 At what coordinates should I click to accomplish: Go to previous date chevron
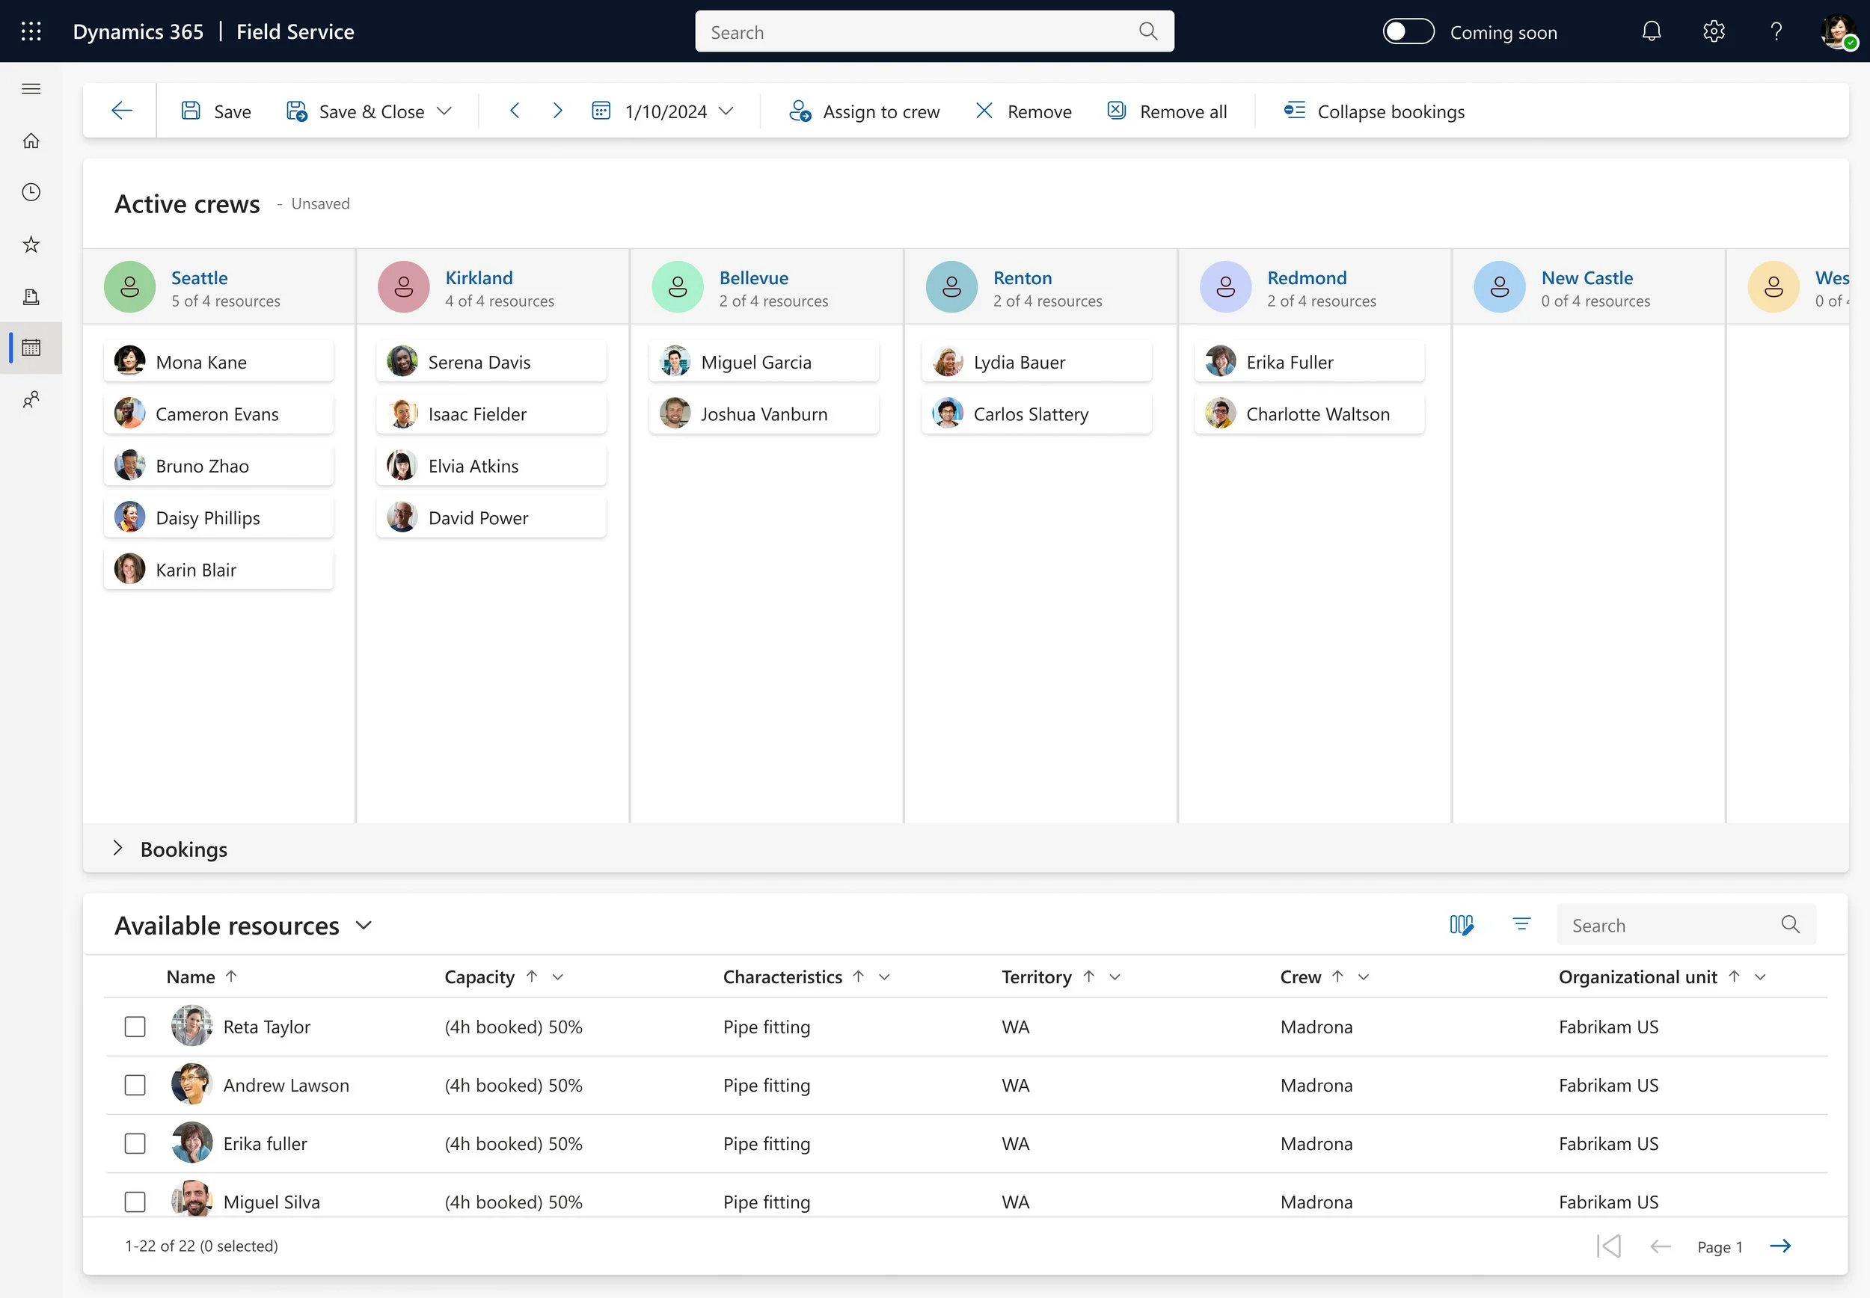click(514, 111)
